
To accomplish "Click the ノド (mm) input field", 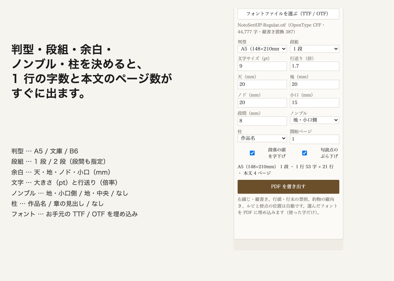I will [262, 103].
